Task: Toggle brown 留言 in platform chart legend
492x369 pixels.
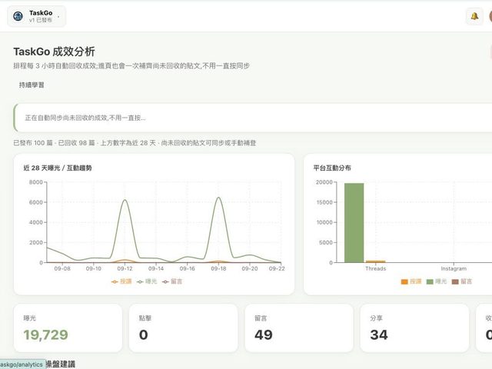Action: click(x=462, y=281)
